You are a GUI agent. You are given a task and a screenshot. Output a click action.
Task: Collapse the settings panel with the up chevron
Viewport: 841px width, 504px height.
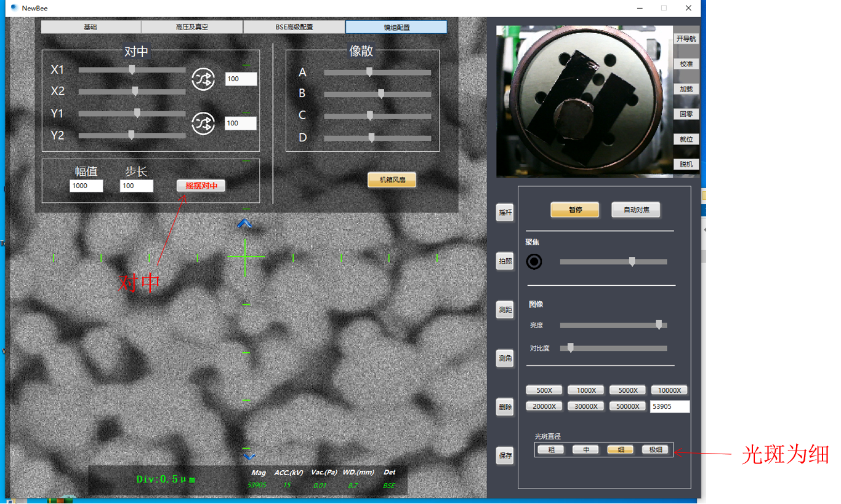[x=245, y=224]
